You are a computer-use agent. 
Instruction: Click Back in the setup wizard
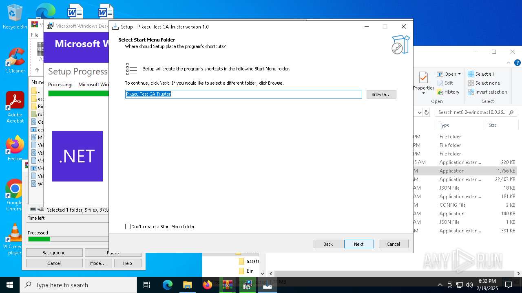pos(328,244)
